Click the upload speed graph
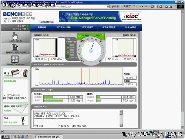This screenshot has width=185, height=139. (x=123, y=47)
